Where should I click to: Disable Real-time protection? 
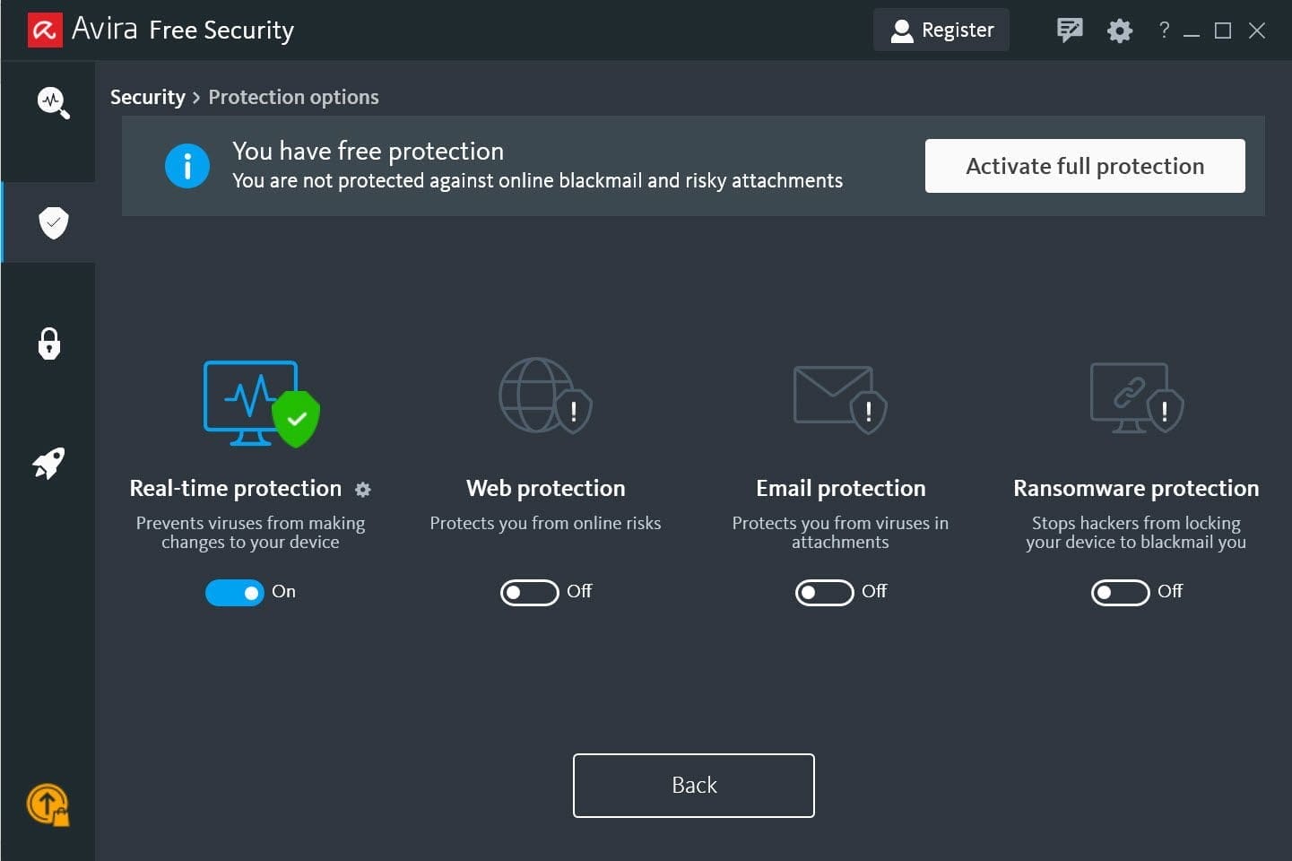[x=235, y=592]
